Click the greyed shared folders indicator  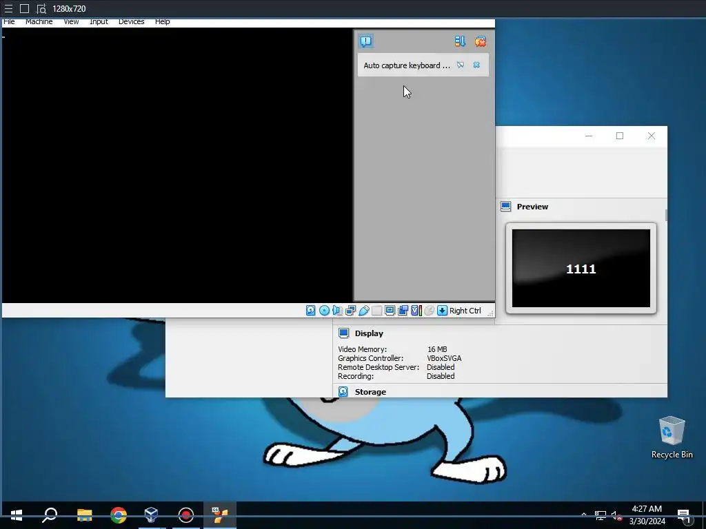[x=377, y=311]
